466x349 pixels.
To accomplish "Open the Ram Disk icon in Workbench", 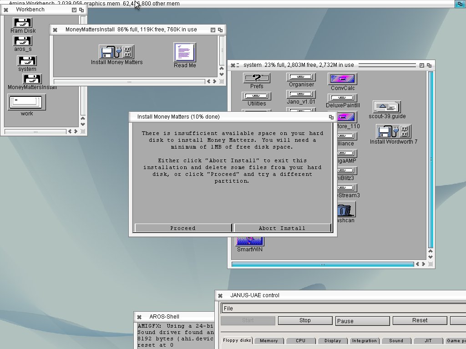I will tap(23, 23).
